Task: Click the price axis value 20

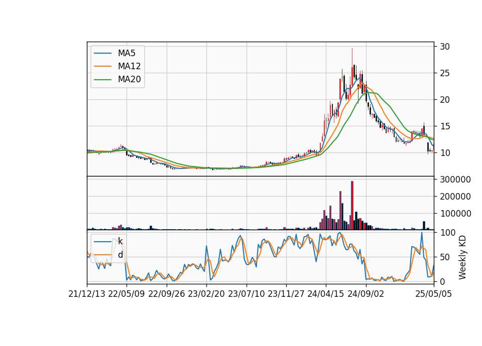Action: pyautogui.click(x=445, y=100)
